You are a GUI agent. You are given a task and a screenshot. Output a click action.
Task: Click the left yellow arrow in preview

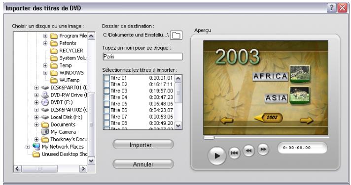pos(227,121)
